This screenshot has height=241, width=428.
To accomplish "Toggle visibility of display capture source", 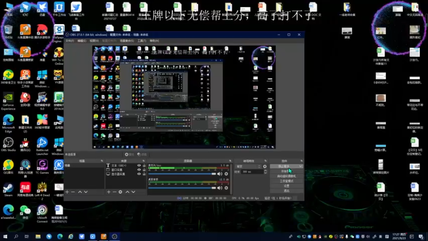I will point(139,174).
